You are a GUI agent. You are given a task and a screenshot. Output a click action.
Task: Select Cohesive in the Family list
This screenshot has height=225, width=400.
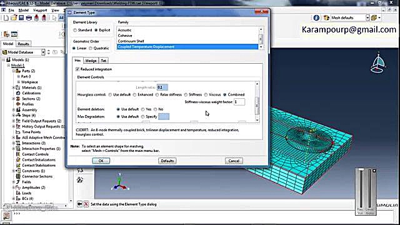click(187, 36)
